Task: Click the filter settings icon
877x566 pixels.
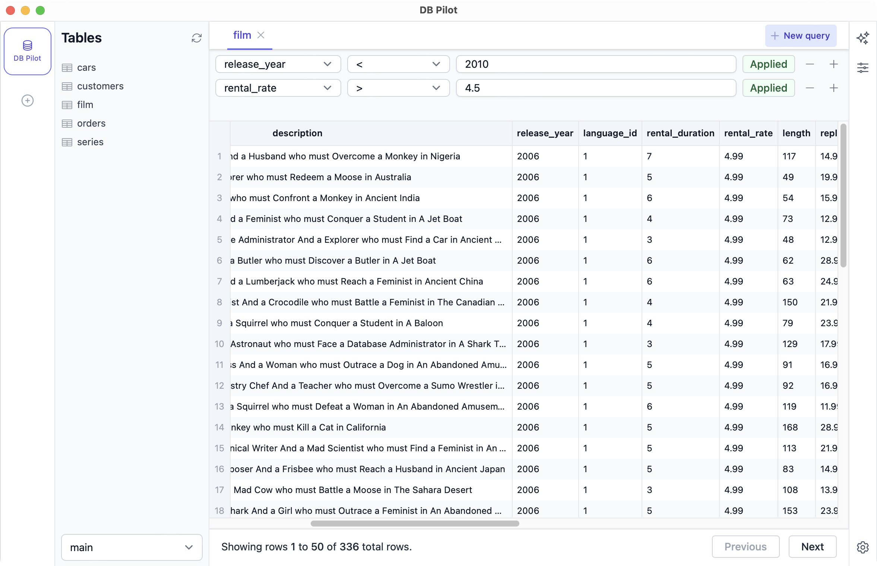Action: [x=863, y=69]
